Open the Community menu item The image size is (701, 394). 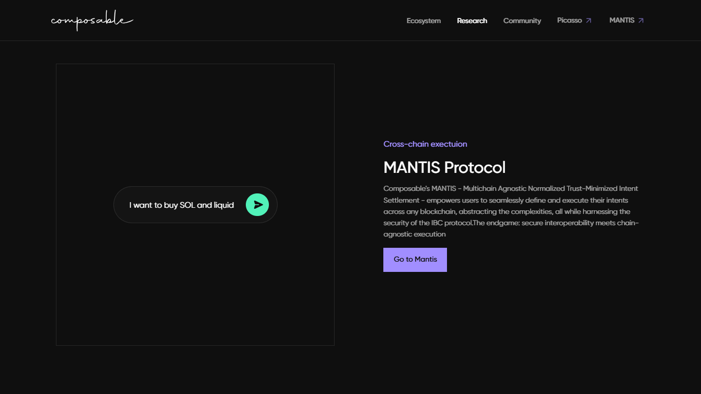point(522,21)
